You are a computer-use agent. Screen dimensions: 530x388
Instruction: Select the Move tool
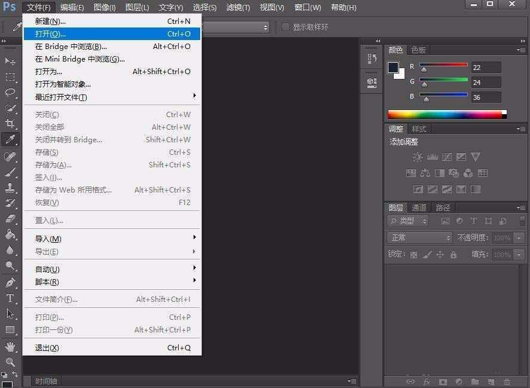pyautogui.click(x=10, y=62)
